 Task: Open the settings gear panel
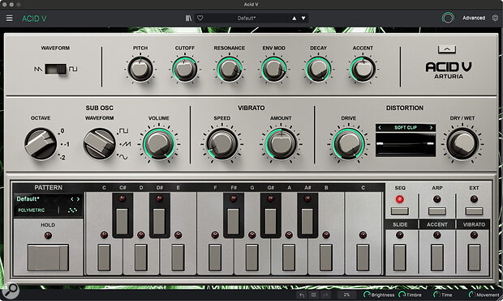495,18
